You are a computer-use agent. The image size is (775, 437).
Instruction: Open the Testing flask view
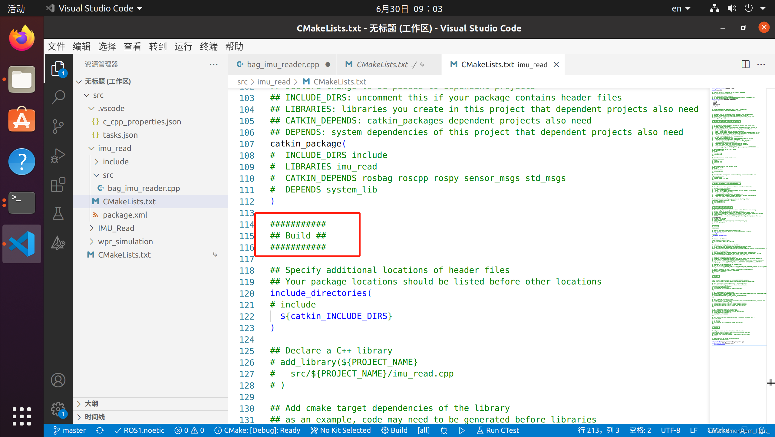pos(58,214)
